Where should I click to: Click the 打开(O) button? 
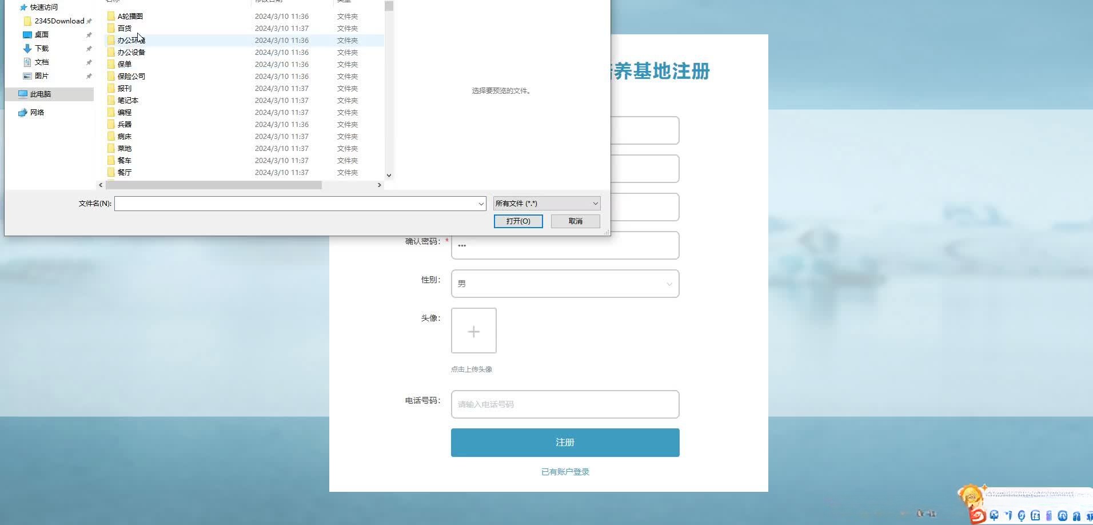coord(517,221)
